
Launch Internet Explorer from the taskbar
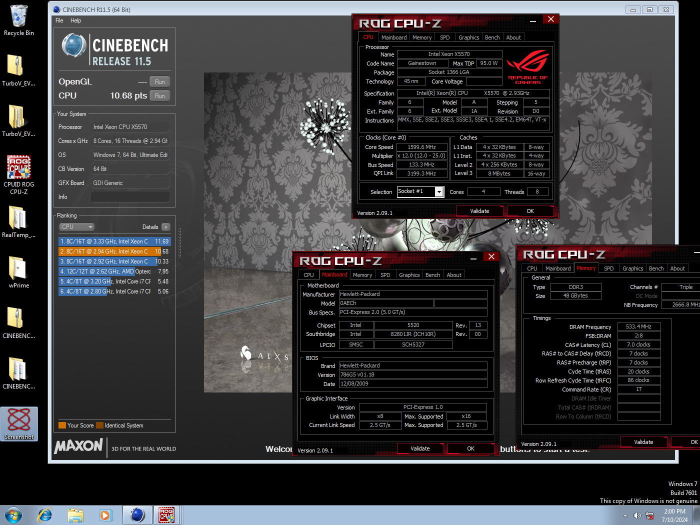[x=45, y=515]
